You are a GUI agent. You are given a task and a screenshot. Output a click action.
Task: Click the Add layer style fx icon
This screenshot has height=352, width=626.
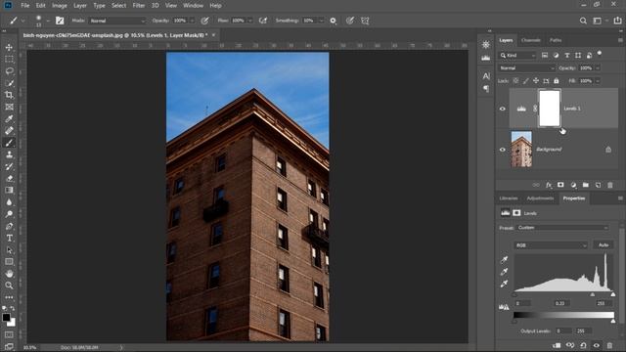549,185
